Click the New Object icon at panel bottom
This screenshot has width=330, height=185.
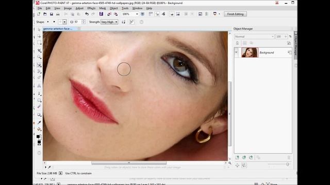tap(237, 158)
